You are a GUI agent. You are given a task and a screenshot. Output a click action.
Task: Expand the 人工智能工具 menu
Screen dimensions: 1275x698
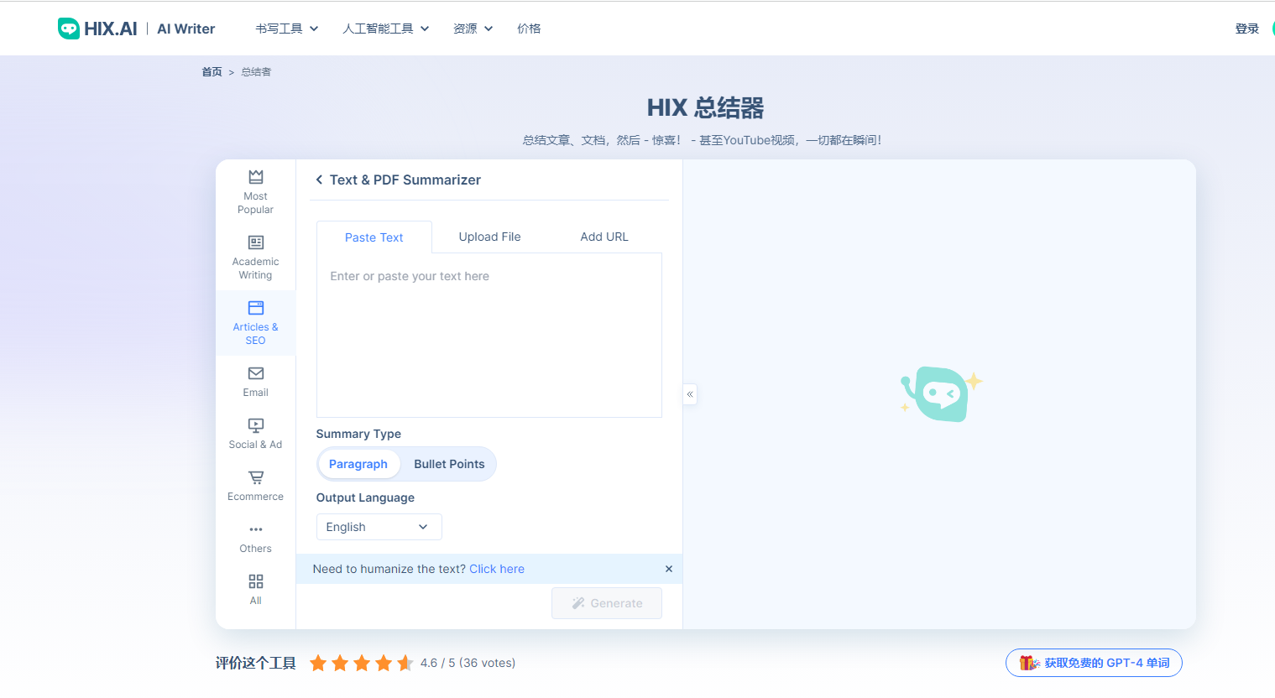click(x=386, y=29)
